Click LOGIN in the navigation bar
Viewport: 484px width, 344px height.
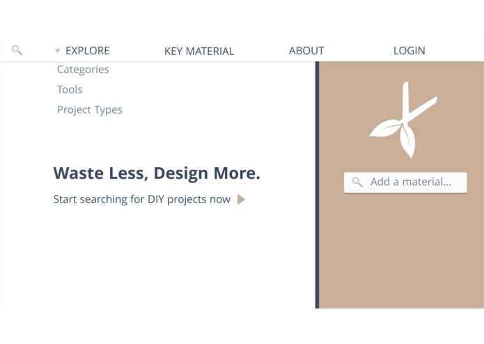click(x=409, y=51)
